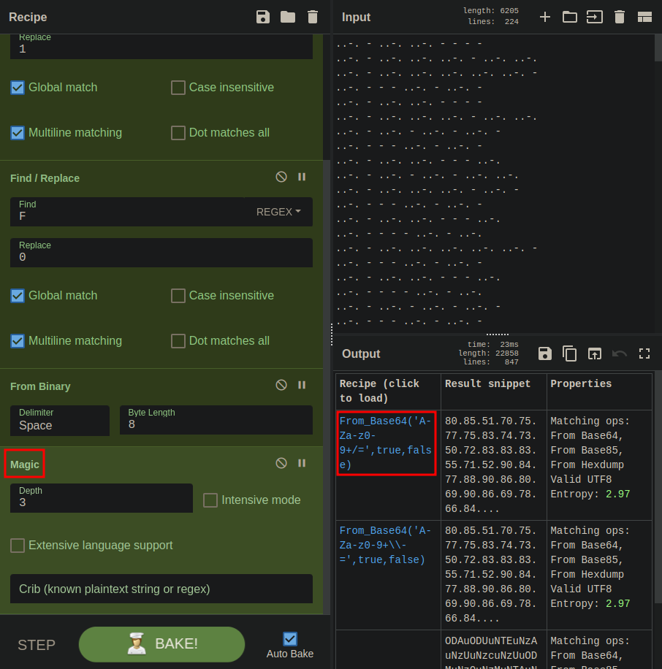Image resolution: width=662 pixels, height=669 pixels.
Task: Disable the Magic operation
Action: tap(281, 463)
